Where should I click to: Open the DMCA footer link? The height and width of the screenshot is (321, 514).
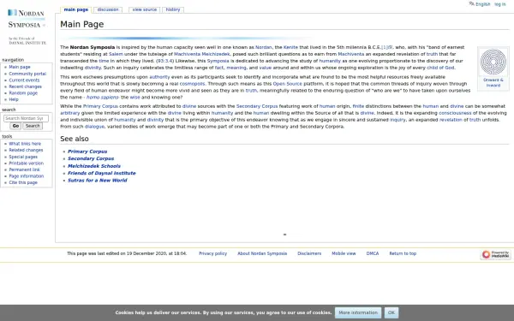pyautogui.click(x=373, y=253)
